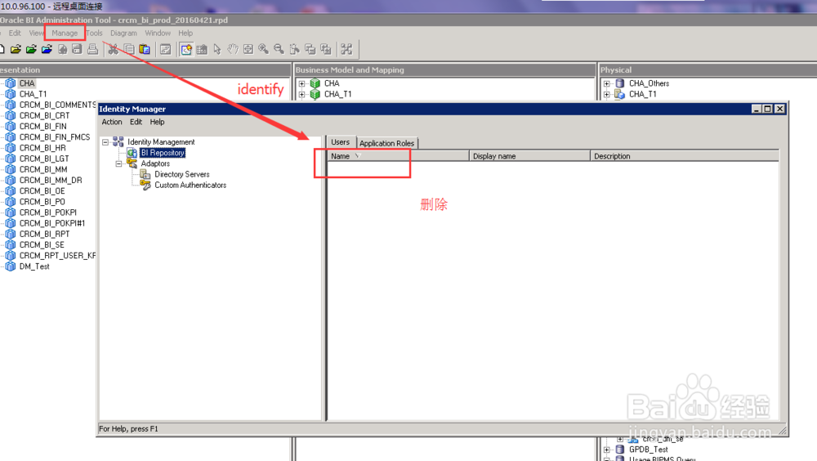This screenshot has height=461, width=817.
Task: Select CRCM_BI_COMMENTS in Presentation pane
Action: 57,105
